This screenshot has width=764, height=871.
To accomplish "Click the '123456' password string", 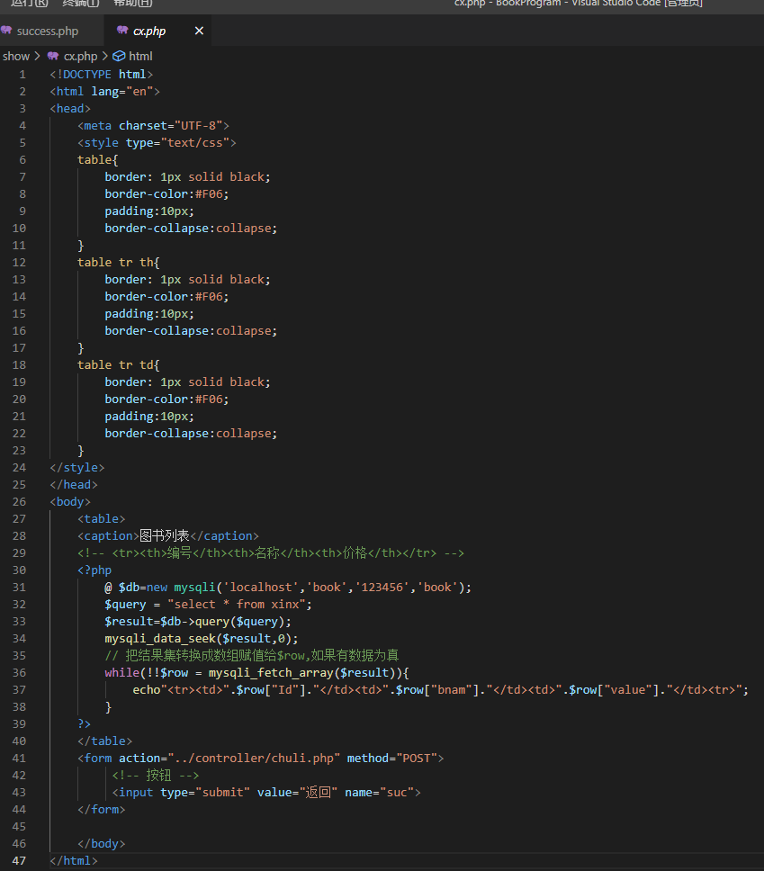I will coord(382,588).
